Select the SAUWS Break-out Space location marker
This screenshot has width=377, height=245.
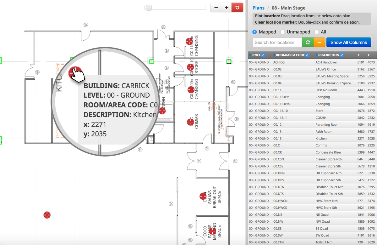[x=203, y=196]
